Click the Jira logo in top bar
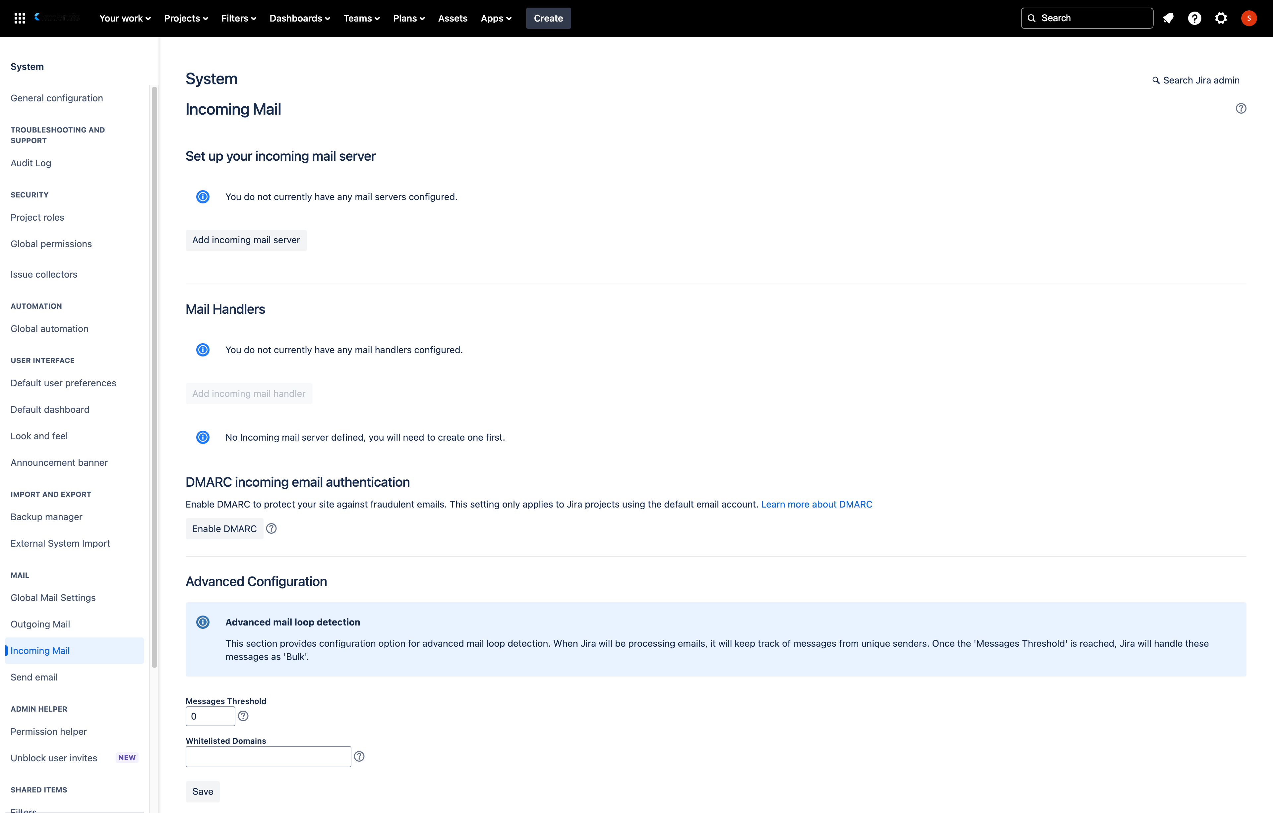This screenshot has height=813, width=1273. [57, 18]
